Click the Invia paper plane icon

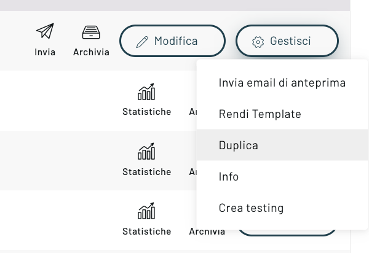pos(45,32)
